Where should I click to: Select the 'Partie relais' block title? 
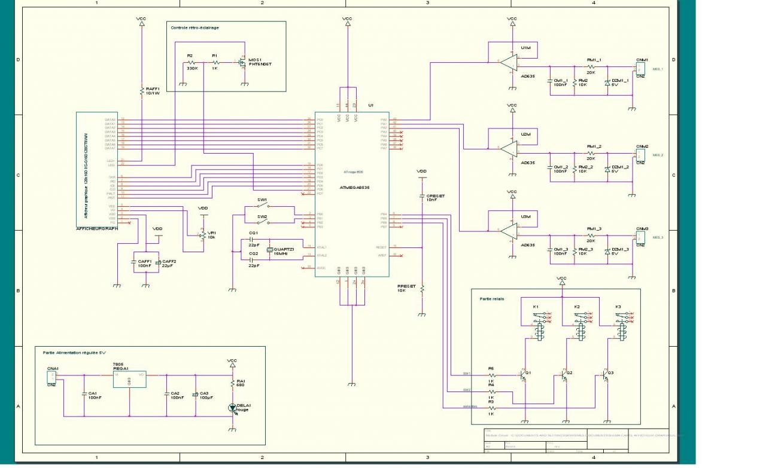coord(491,298)
